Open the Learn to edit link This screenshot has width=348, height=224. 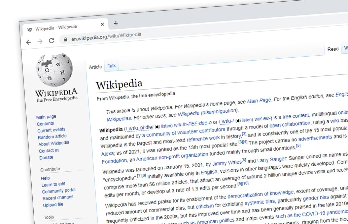pyautogui.click(x=53, y=184)
